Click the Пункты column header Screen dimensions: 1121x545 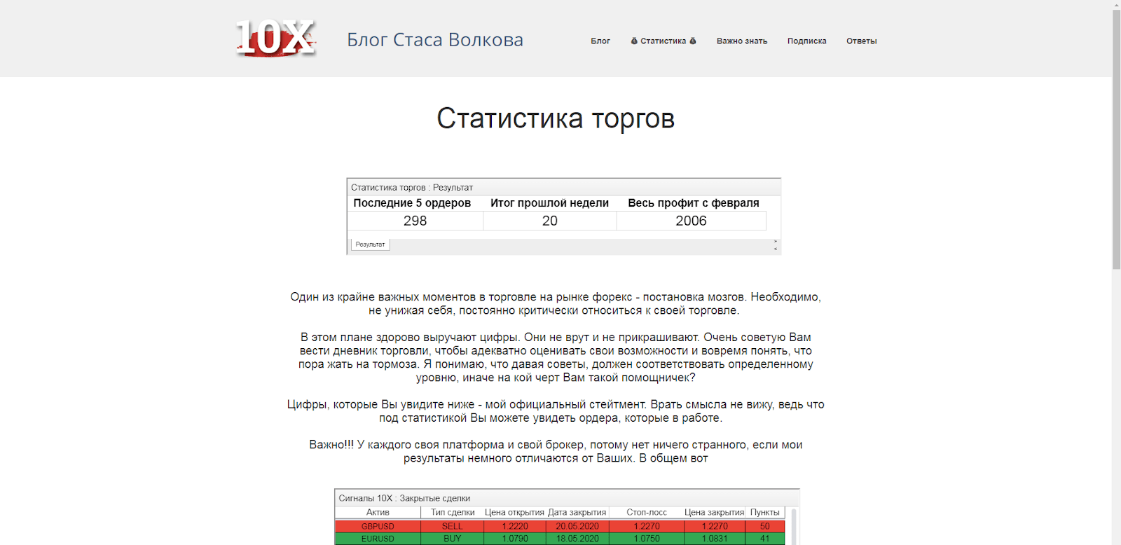(x=764, y=512)
